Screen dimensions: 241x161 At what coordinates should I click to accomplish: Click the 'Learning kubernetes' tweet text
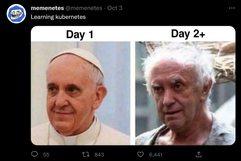point(58,17)
